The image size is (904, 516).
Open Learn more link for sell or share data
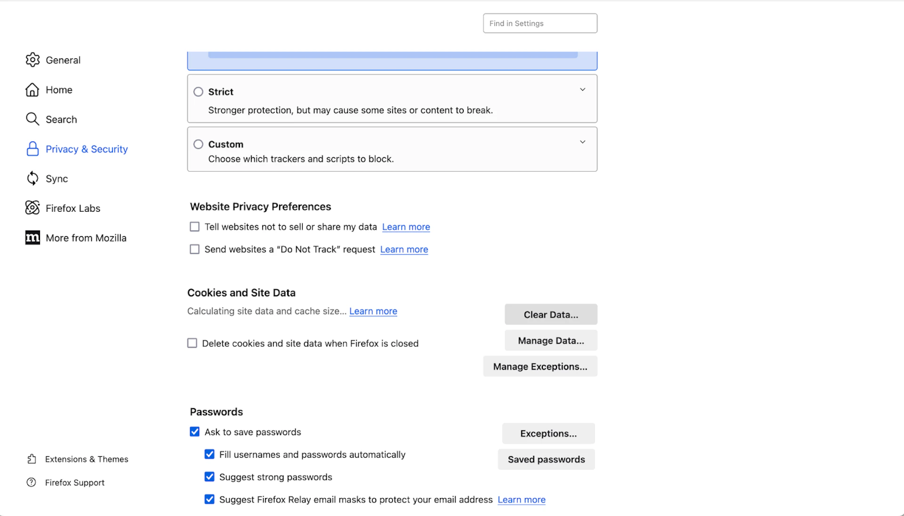click(406, 227)
